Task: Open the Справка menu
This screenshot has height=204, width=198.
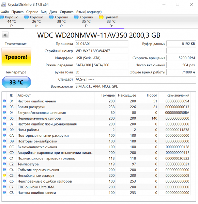Action: tap(67, 12)
